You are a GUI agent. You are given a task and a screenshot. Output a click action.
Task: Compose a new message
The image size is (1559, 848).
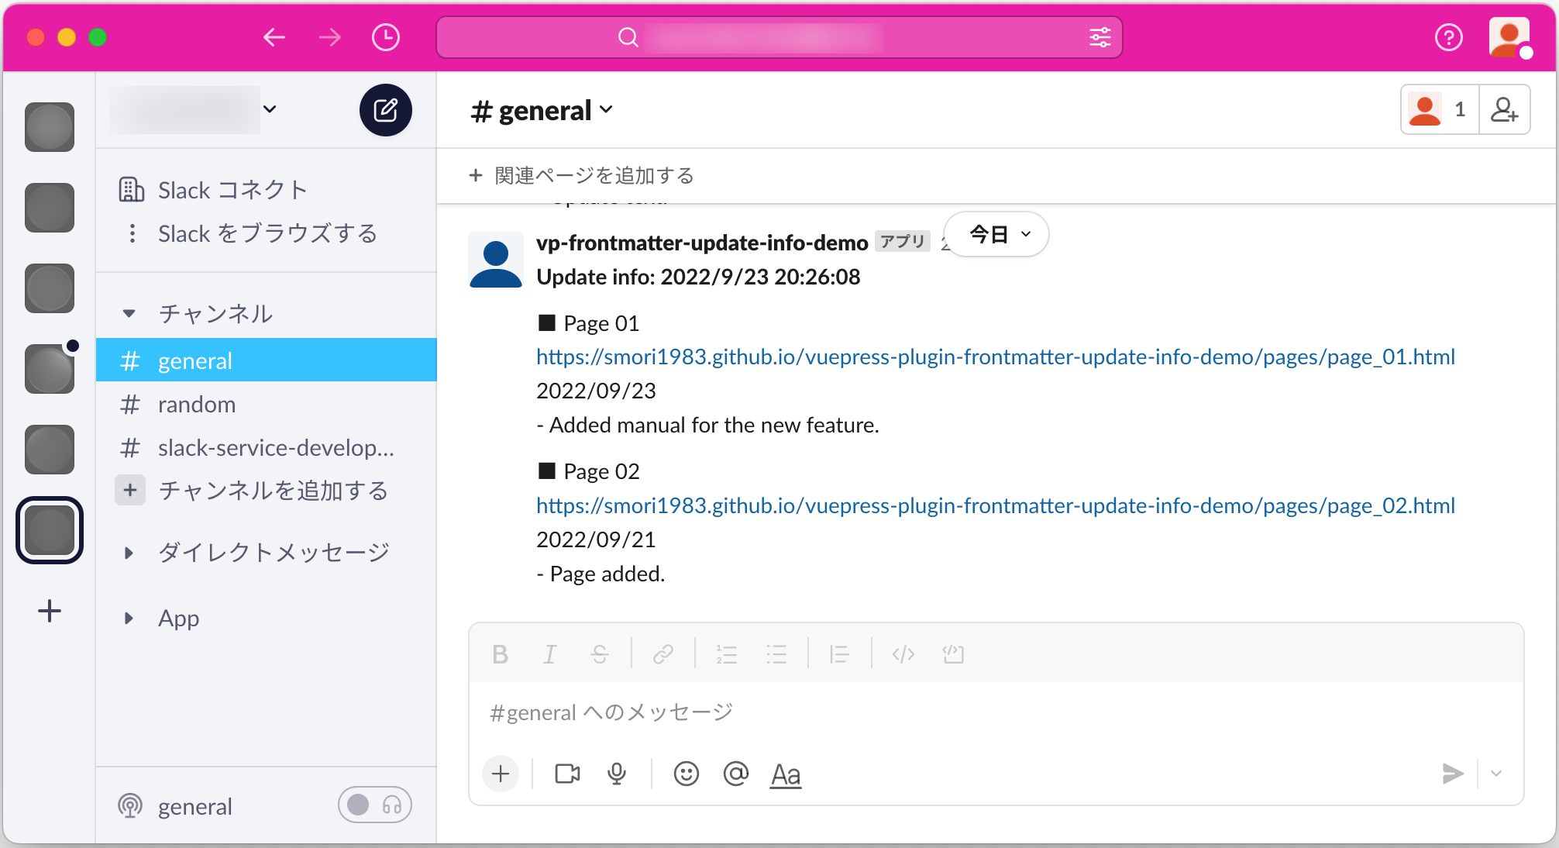(385, 110)
